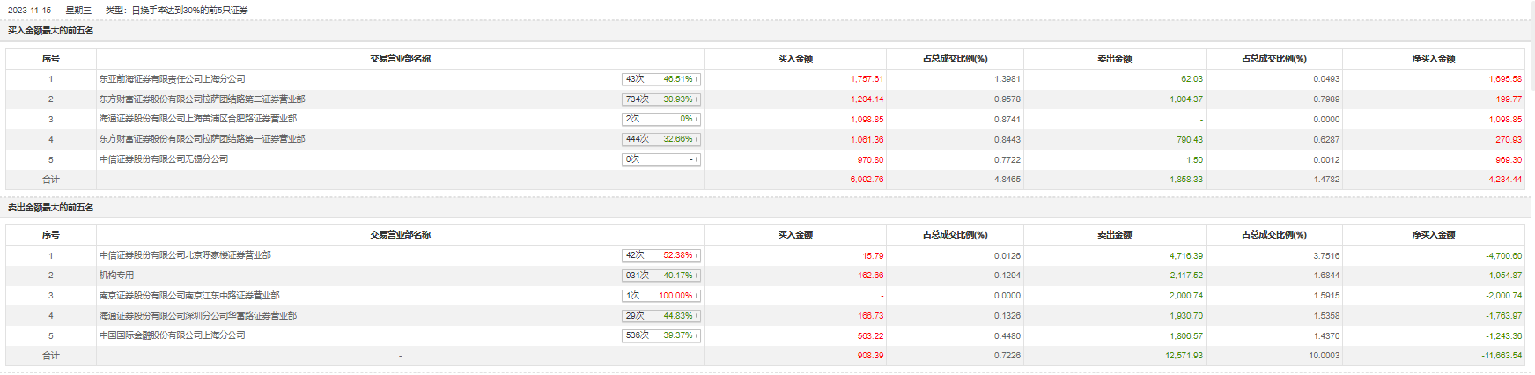Open 东方财富证券拉萨团结路第二证券营业部 link
This screenshot has height=375, width=1535.
202,99
